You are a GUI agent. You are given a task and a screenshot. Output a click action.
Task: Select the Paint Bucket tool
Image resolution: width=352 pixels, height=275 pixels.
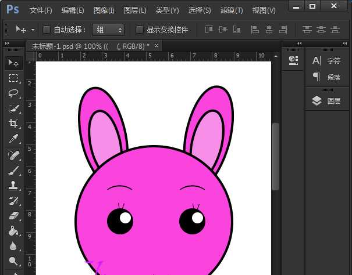coord(13,231)
